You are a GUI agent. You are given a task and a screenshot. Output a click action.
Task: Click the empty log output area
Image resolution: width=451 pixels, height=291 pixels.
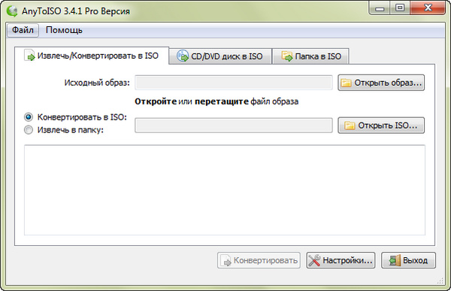coord(225,190)
